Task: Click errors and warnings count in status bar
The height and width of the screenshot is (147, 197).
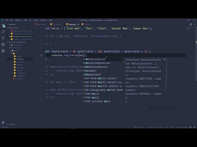Action: point(5,127)
